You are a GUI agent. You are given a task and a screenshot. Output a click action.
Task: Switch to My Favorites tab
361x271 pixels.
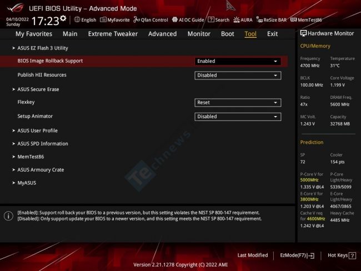coord(34,34)
